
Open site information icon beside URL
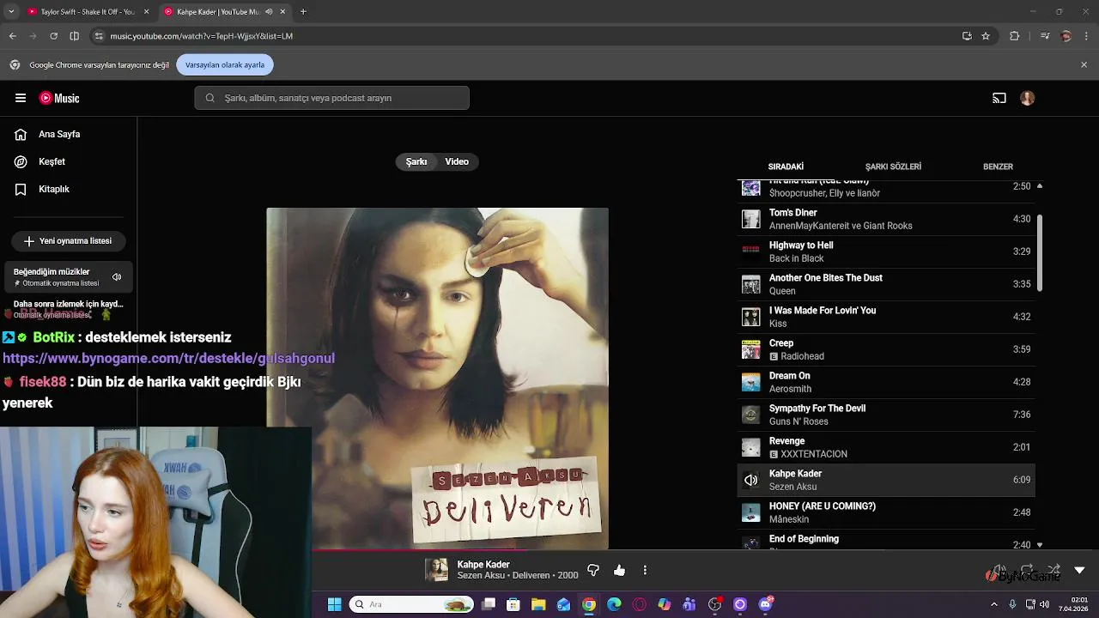click(99, 36)
